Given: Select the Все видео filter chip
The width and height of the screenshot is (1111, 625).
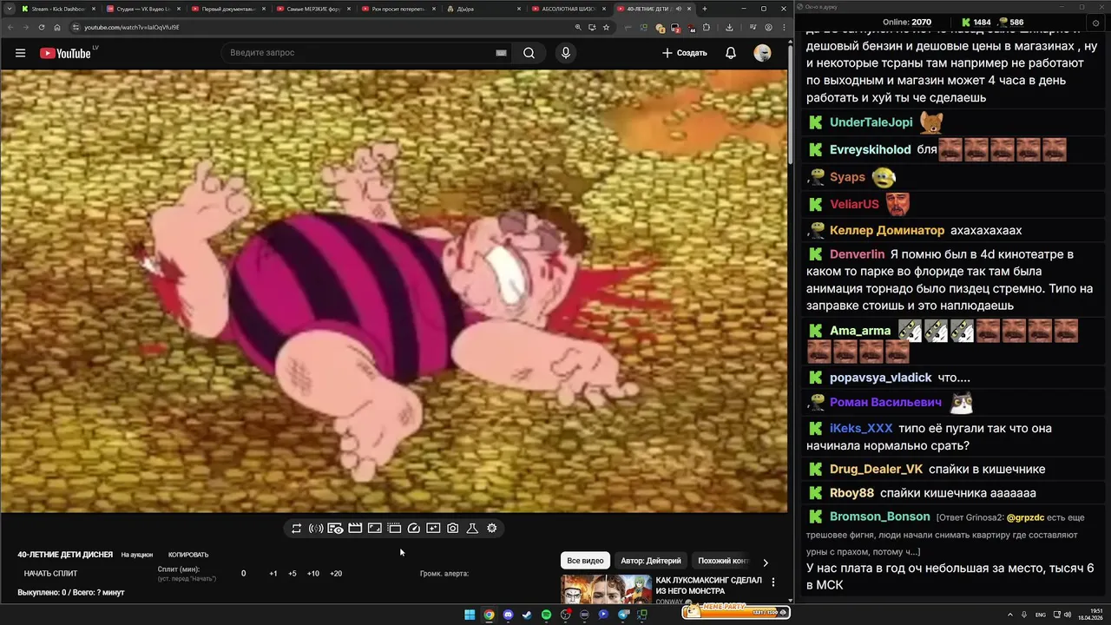Looking at the screenshot, I should pos(585,561).
